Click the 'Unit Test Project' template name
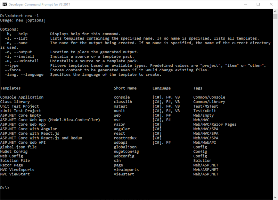 [x=19, y=106]
